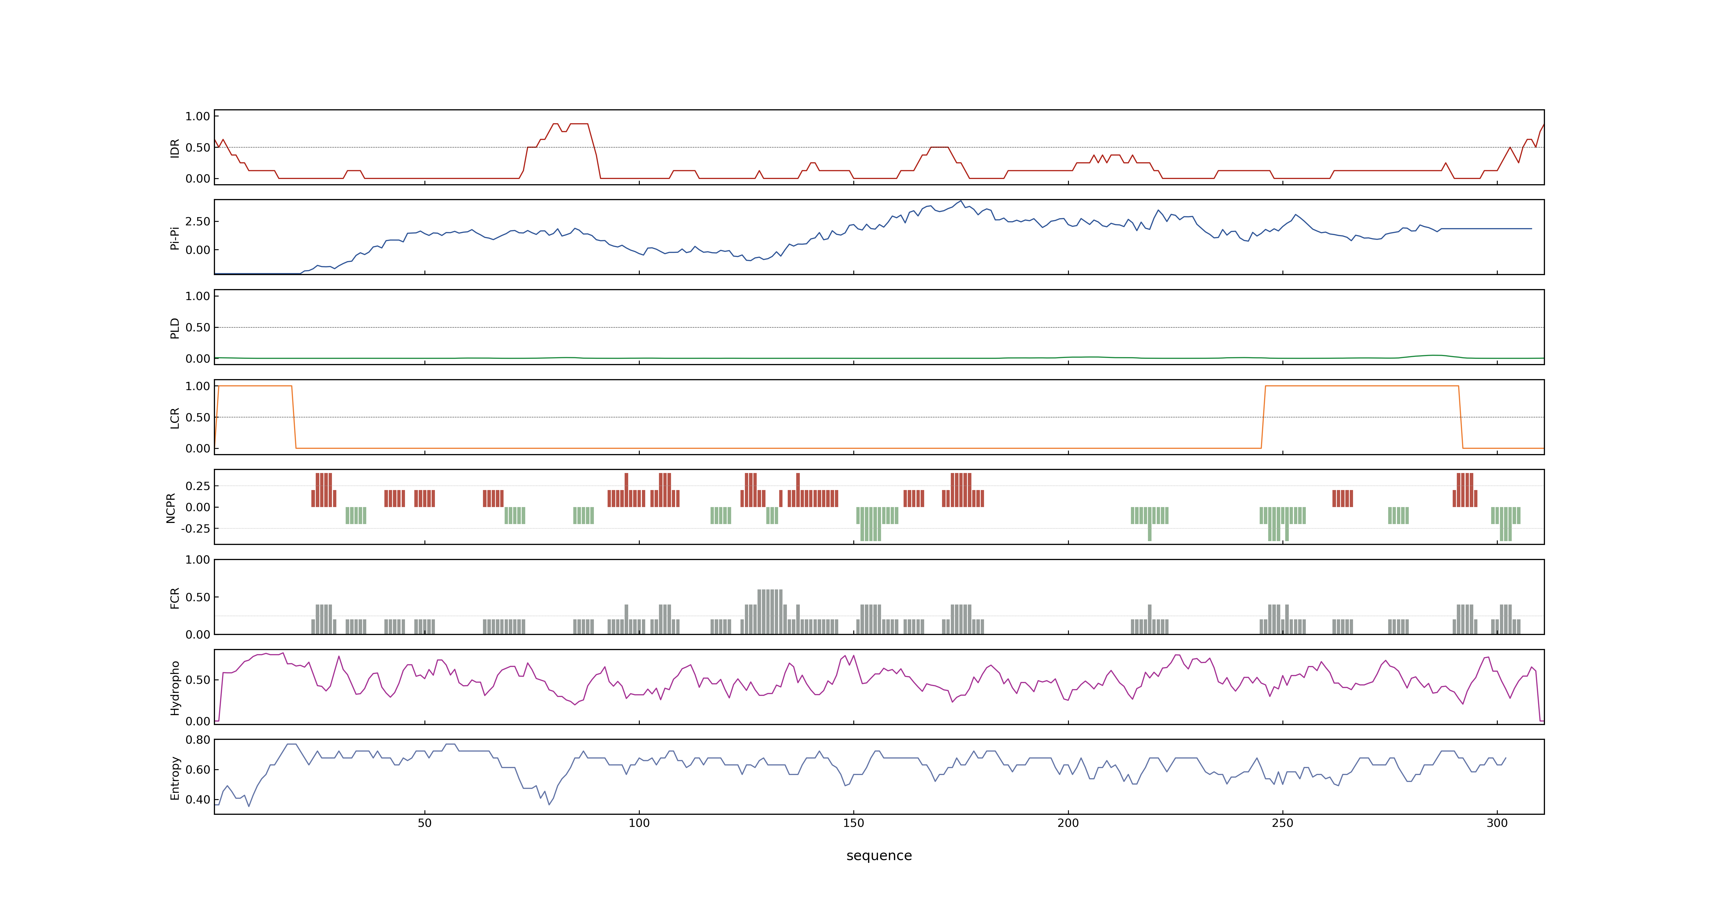Click the IDR axis label
The height and width of the screenshot is (915, 1716).
click(x=175, y=148)
